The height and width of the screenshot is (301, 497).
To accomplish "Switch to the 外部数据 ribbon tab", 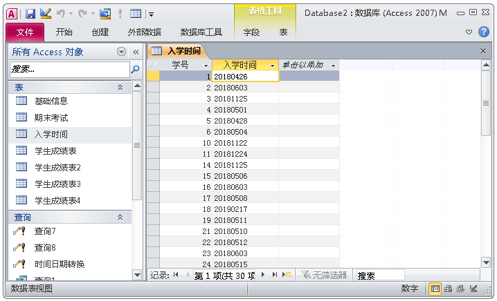I will coord(144,32).
